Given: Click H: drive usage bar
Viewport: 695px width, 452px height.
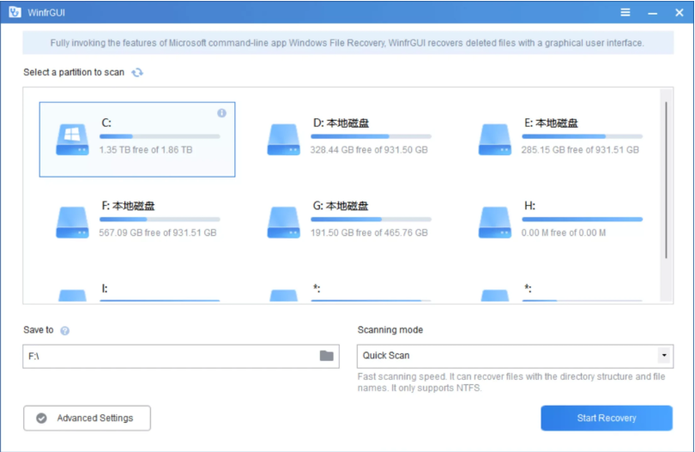Looking at the screenshot, I should 582,220.
